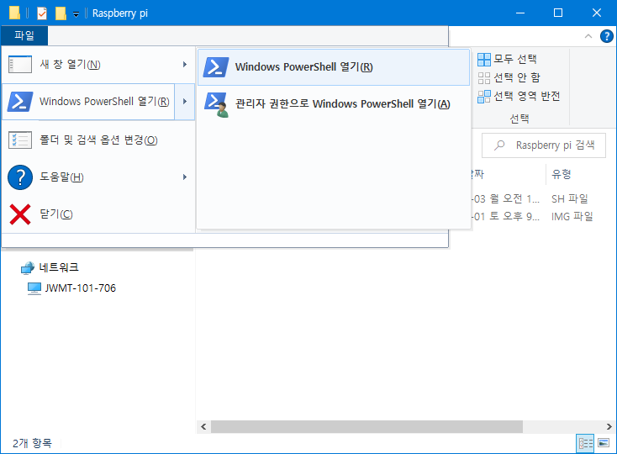The image size is (617, 454).
Task: Switch to details view in status bar
Action: tap(585, 443)
